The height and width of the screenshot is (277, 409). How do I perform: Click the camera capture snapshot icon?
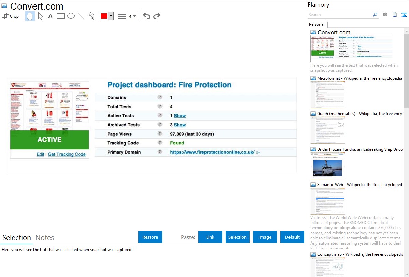(385, 15)
